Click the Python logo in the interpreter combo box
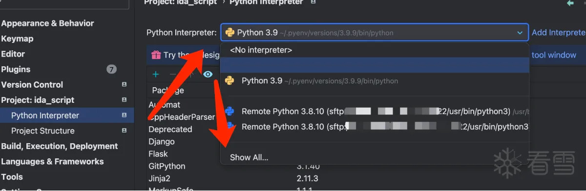The width and height of the screenshot is (586, 191). tap(230, 33)
